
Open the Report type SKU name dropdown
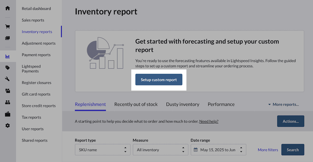pyautogui.click(x=103, y=150)
